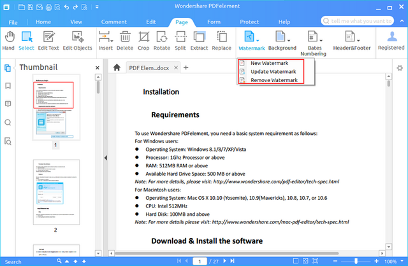Open the quick access customize dropdown
The image size is (408, 266).
tap(97, 7)
